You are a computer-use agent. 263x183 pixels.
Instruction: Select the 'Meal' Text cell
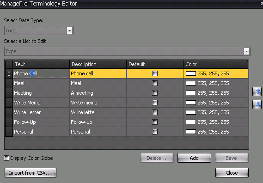pos(41,83)
